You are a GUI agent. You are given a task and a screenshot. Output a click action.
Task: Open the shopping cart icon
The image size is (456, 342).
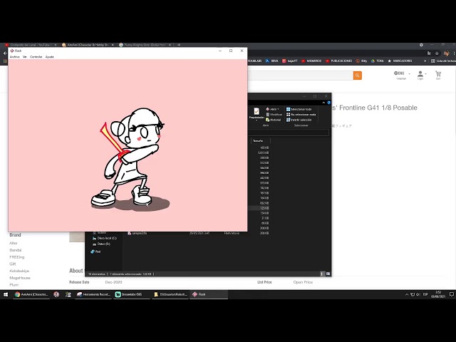click(x=438, y=75)
